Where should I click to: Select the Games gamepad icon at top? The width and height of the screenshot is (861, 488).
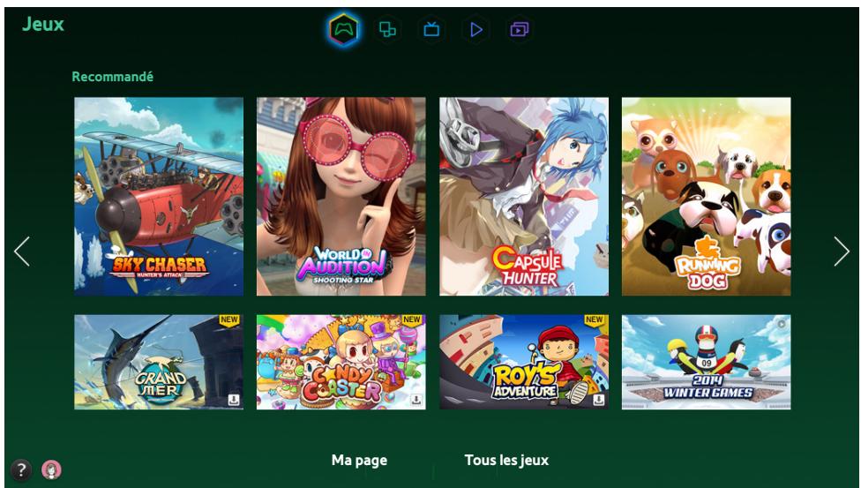(x=343, y=30)
